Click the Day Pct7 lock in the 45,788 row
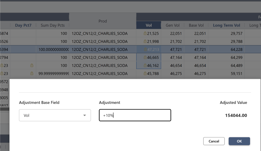This screenshot has height=151, width=261. pyautogui.click(x=32, y=74)
